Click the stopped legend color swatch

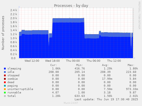pyautogui.click(x=5, y=75)
